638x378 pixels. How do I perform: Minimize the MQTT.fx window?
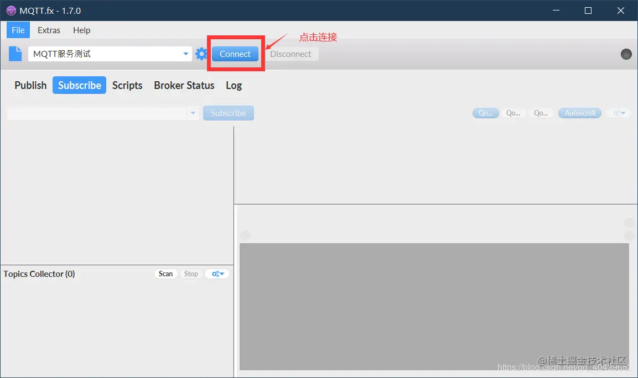(x=556, y=11)
